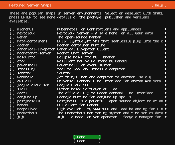Click the wormhole snap name
The width and height of the screenshot is (175, 145).
pyautogui.click(x=25, y=77)
